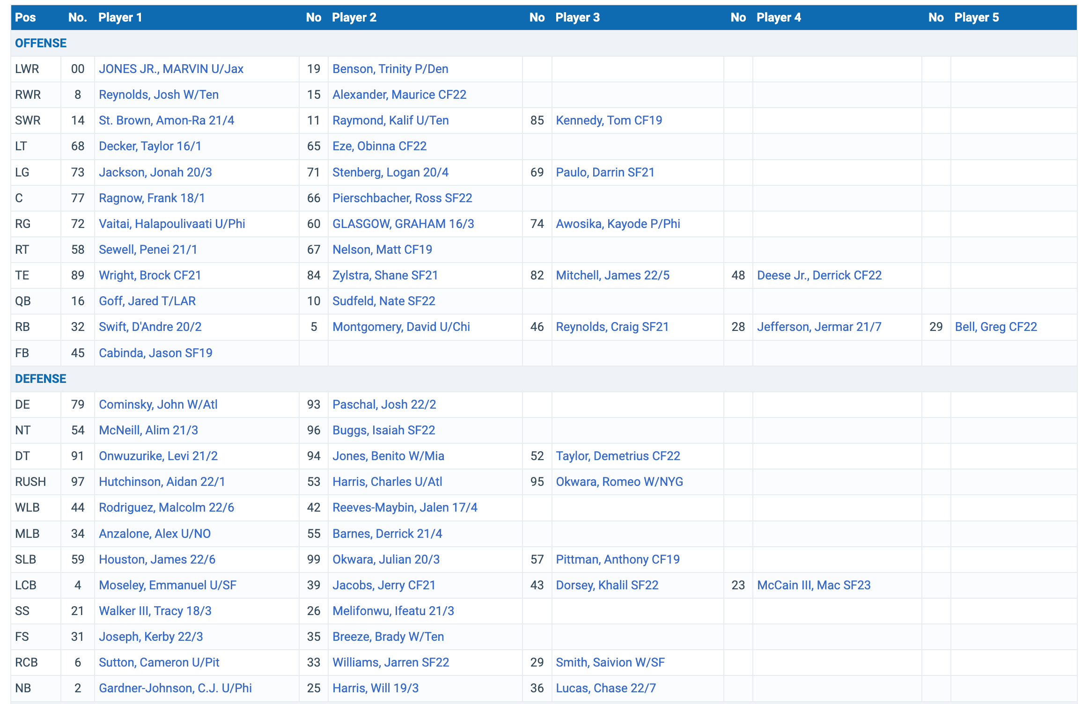The image size is (1089, 704).
Task: Click the OFFENSE section heading
Action: (41, 43)
